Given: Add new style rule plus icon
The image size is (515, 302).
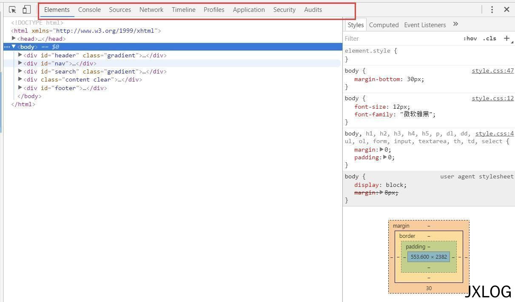Looking at the screenshot, I should 506,38.
